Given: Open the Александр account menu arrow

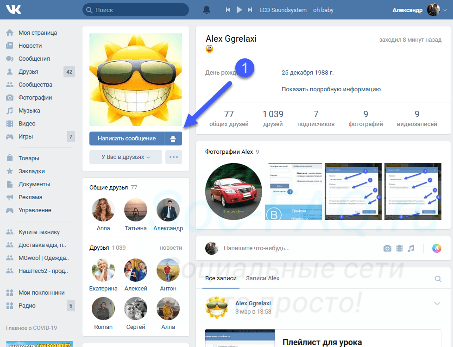Looking at the screenshot, I should [445, 10].
